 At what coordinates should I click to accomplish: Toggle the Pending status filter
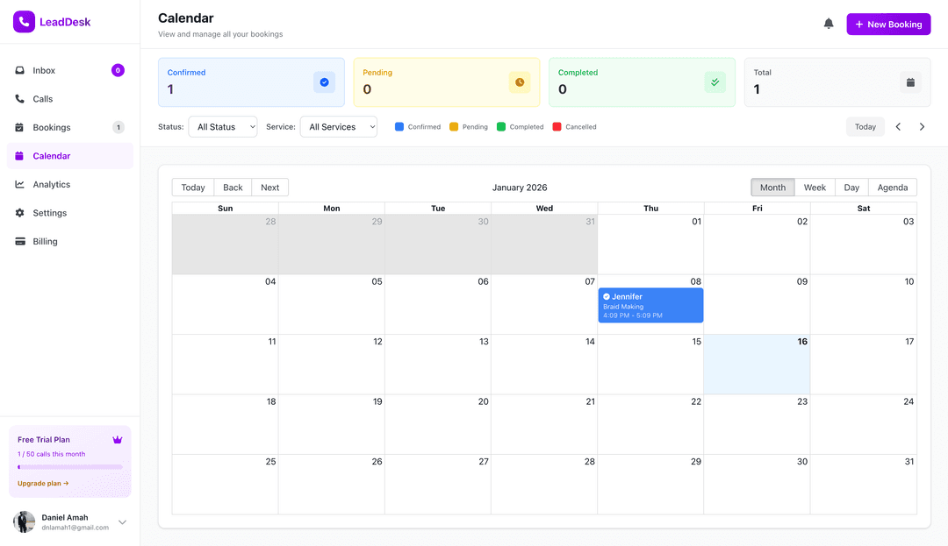468,126
